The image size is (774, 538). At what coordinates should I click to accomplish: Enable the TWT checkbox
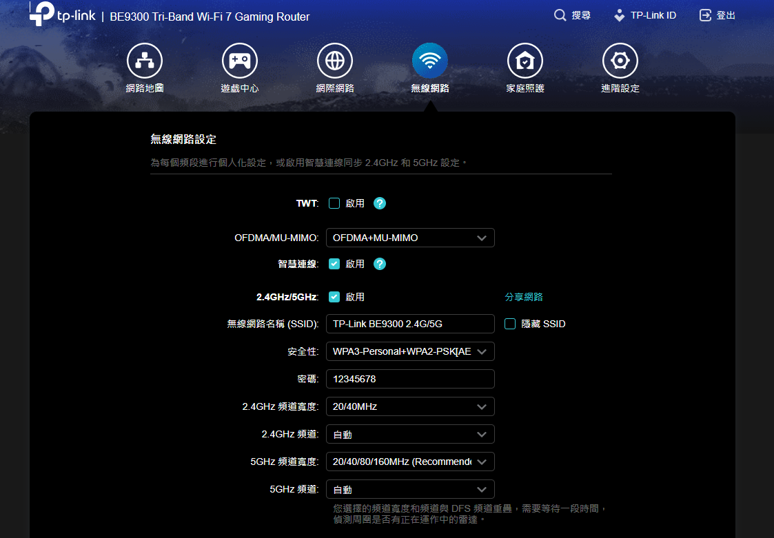[334, 203]
